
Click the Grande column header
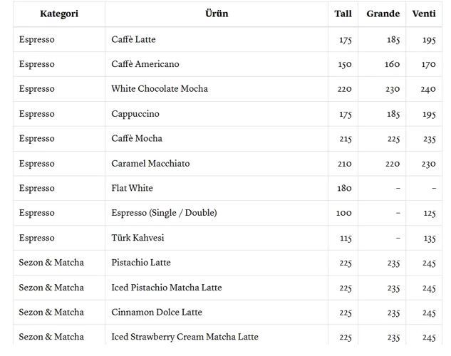(x=383, y=14)
